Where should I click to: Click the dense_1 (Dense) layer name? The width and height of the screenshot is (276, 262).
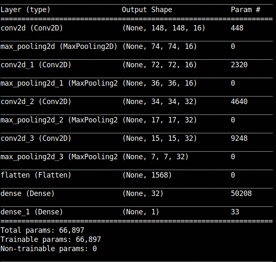32,212
